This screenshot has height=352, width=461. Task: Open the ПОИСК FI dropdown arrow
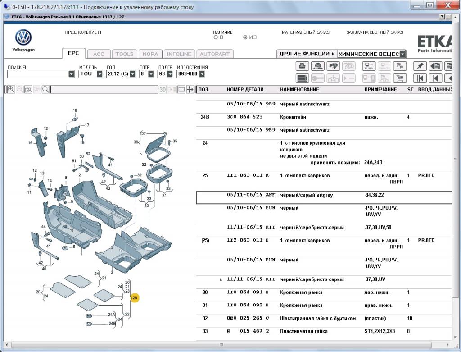72,74
